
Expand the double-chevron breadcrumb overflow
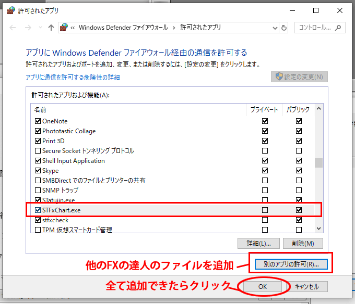[x=73, y=28]
